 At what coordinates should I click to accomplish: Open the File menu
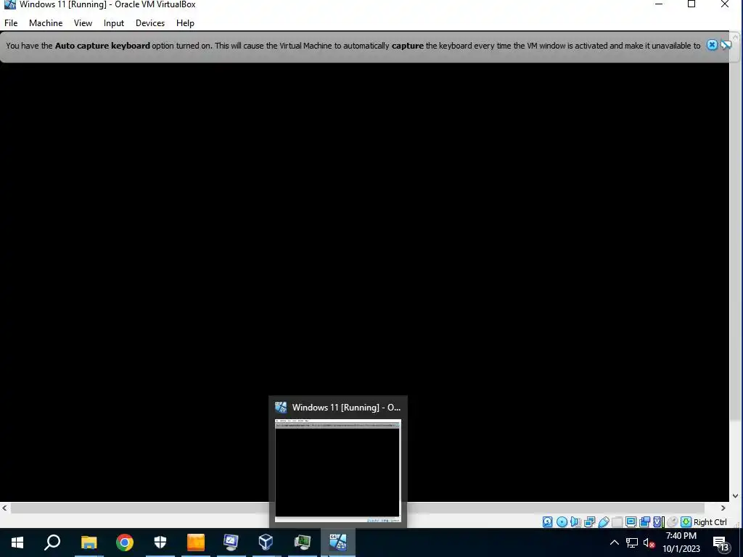11,22
